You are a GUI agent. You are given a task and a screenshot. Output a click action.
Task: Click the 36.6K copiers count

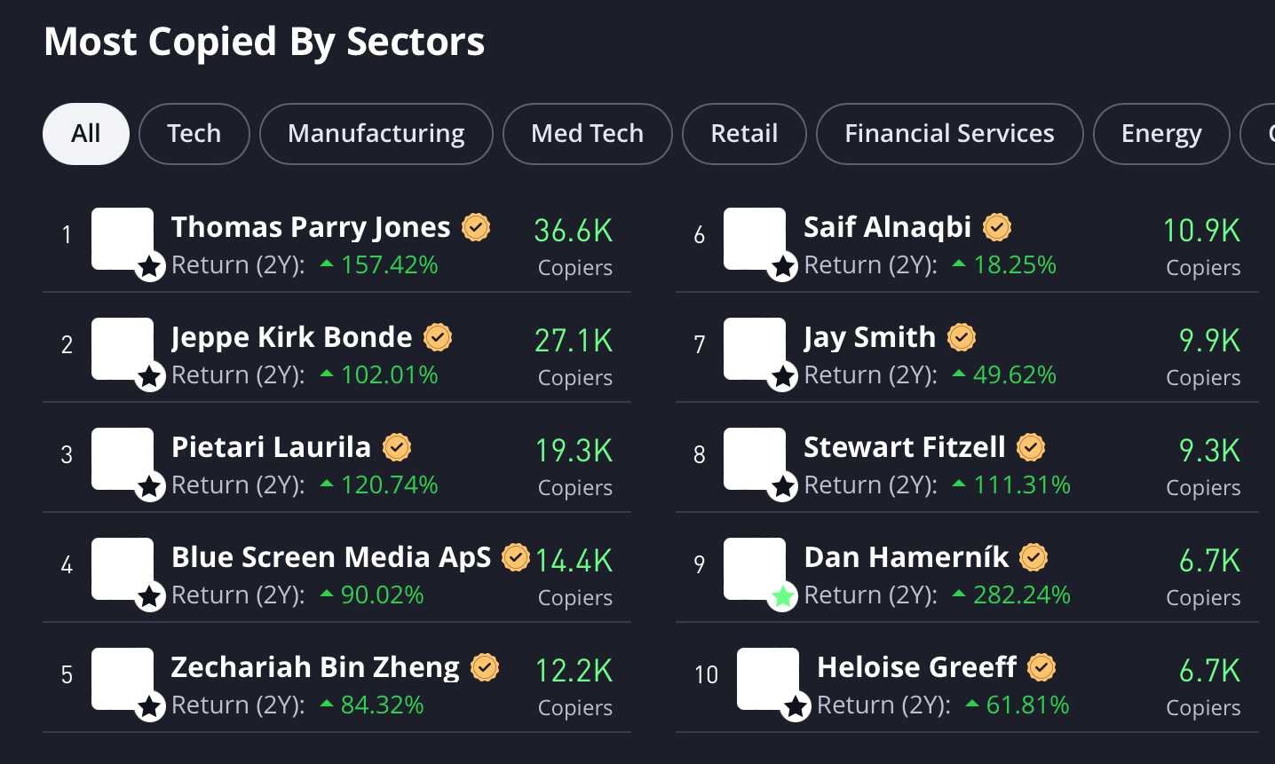(x=574, y=232)
